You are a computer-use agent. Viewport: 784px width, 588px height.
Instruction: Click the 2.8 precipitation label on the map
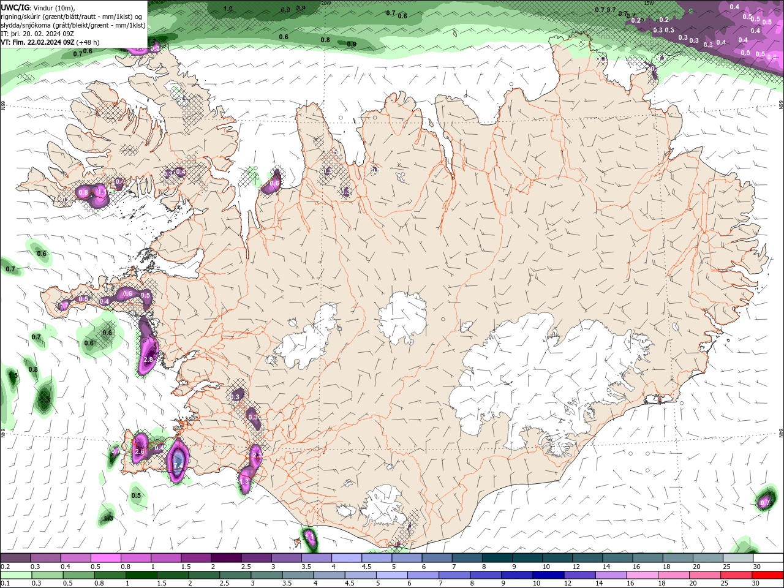point(148,360)
